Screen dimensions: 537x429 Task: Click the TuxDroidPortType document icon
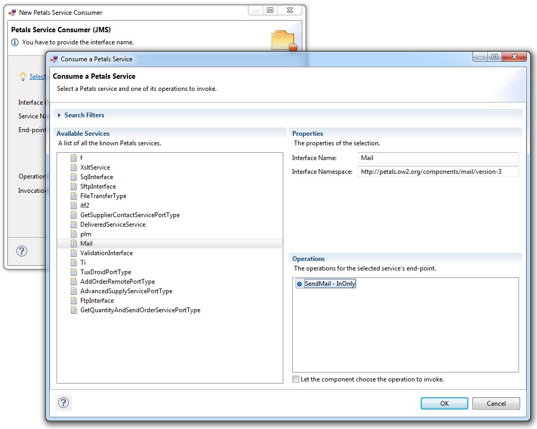74,272
